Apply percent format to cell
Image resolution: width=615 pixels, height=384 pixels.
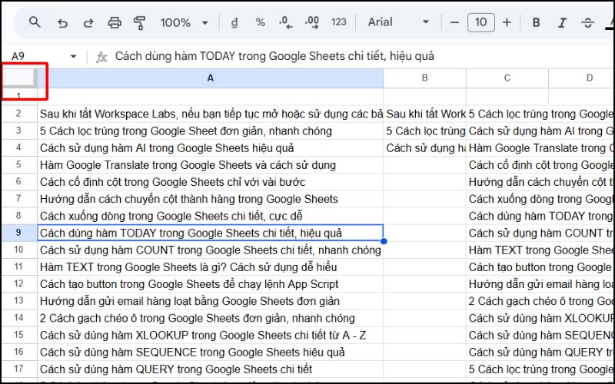pyautogui.click(x=260, y=22)
